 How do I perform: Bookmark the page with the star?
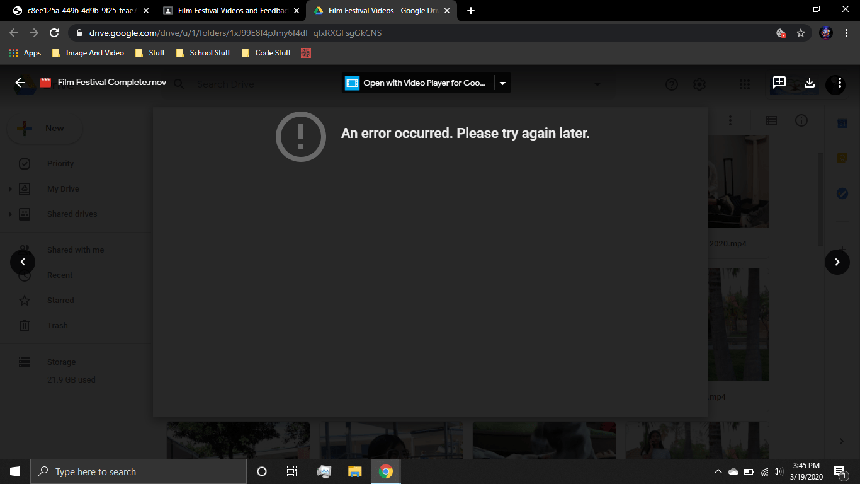point(800,33)
